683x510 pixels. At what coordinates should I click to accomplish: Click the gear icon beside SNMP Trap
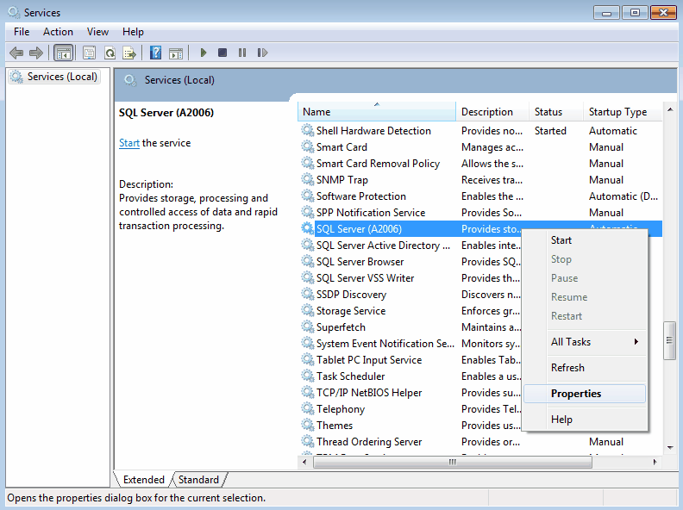tap(308, 180)
